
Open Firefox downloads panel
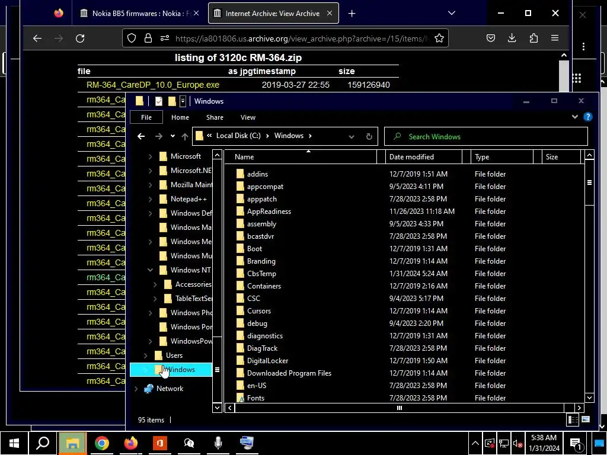coord(512,38)
